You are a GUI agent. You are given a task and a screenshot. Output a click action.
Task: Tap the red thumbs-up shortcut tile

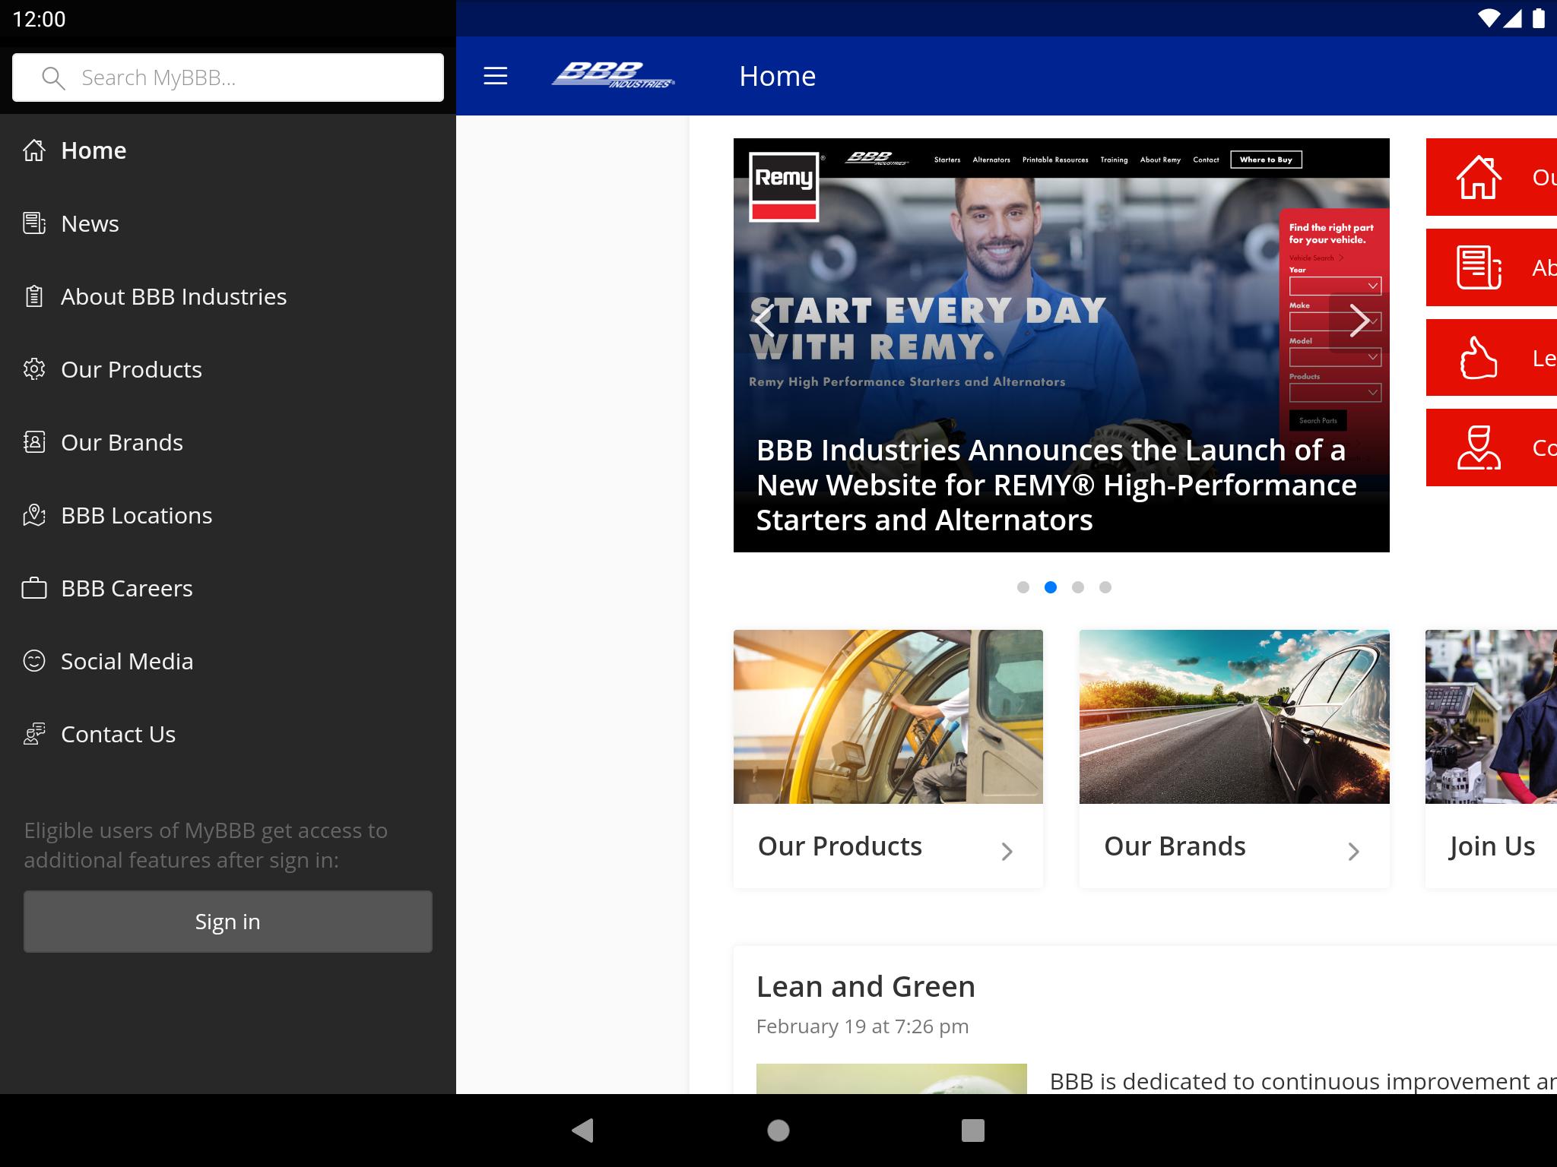click(1491, 358)
